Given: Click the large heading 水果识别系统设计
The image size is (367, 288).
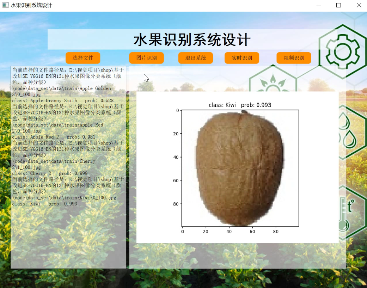Looking at the screenshot, I should pyautogui.click(x=192, y=39).
